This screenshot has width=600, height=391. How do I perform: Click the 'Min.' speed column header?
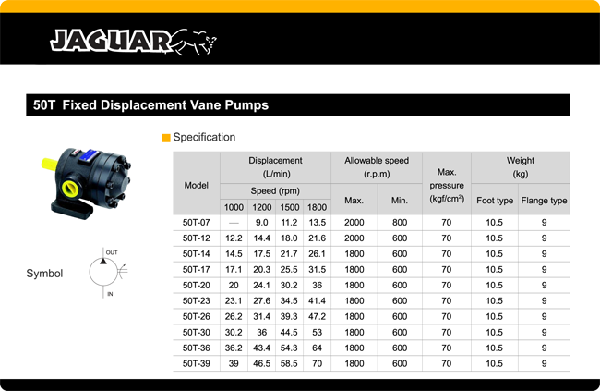pyautogui.click(x=400, y=201)
